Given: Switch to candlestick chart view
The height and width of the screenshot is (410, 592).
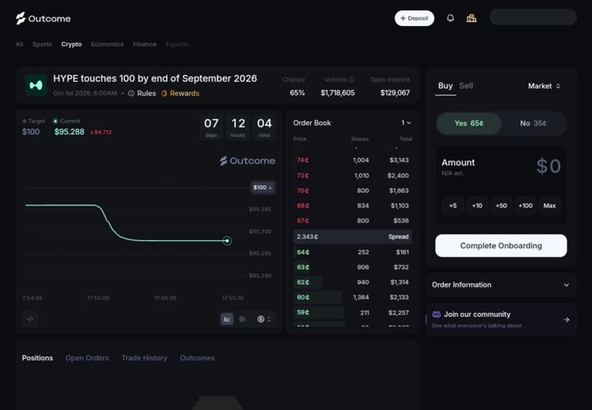Looking at the screenshot, I should pyautogui.click(x=242, y=319).
